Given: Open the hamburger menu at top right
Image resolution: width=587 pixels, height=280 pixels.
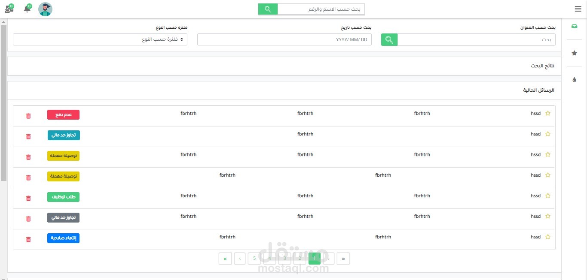Looking at the screenshot, I should click(x=578, y=9).
